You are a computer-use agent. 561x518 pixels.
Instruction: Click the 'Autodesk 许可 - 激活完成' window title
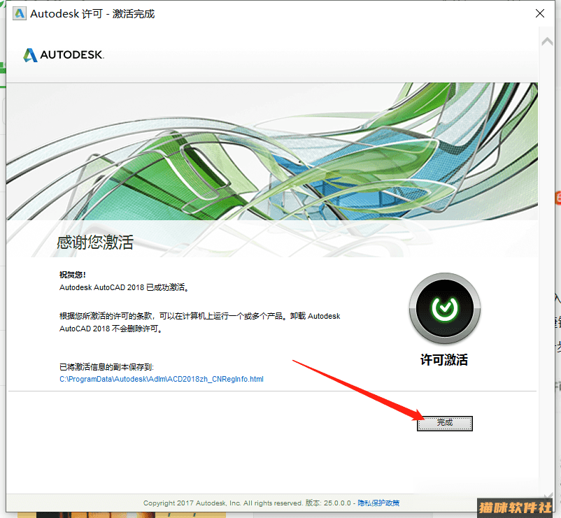92,14
